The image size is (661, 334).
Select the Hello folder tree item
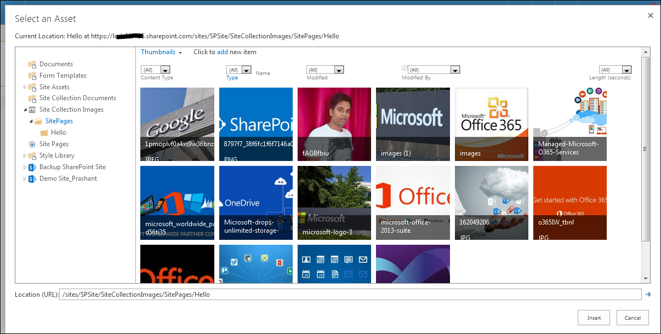click(x=59, y=133)
